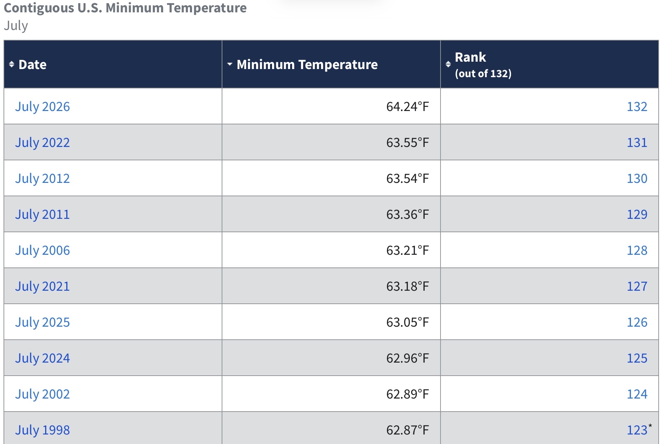665x444 pixels.
Task: Open the July 2026 link
Action: 43,106
